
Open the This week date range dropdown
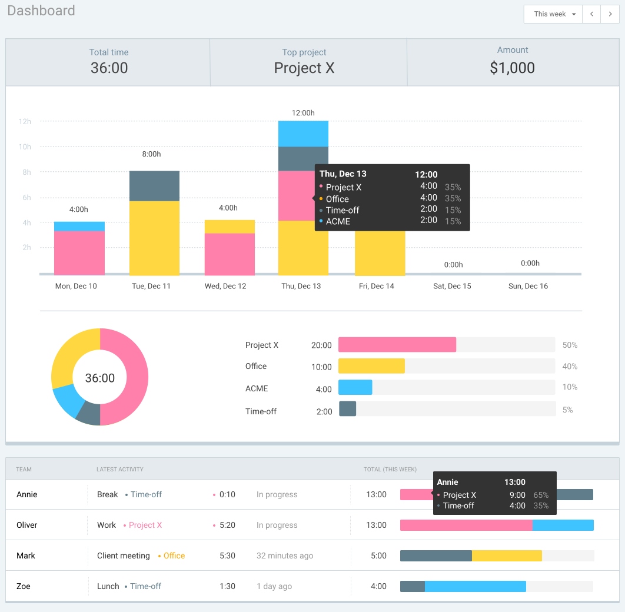[552, 14]
